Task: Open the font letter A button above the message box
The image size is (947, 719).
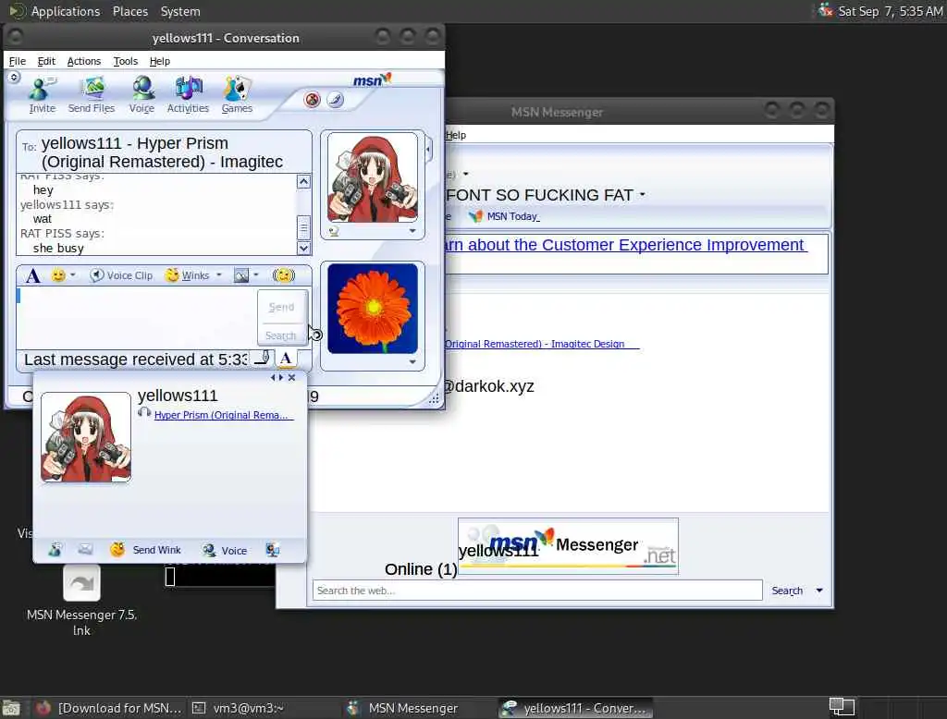Action: [x=32, y=276]
